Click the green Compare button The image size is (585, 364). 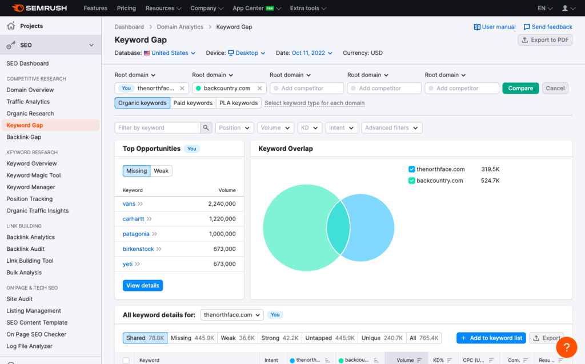(520, 88)
